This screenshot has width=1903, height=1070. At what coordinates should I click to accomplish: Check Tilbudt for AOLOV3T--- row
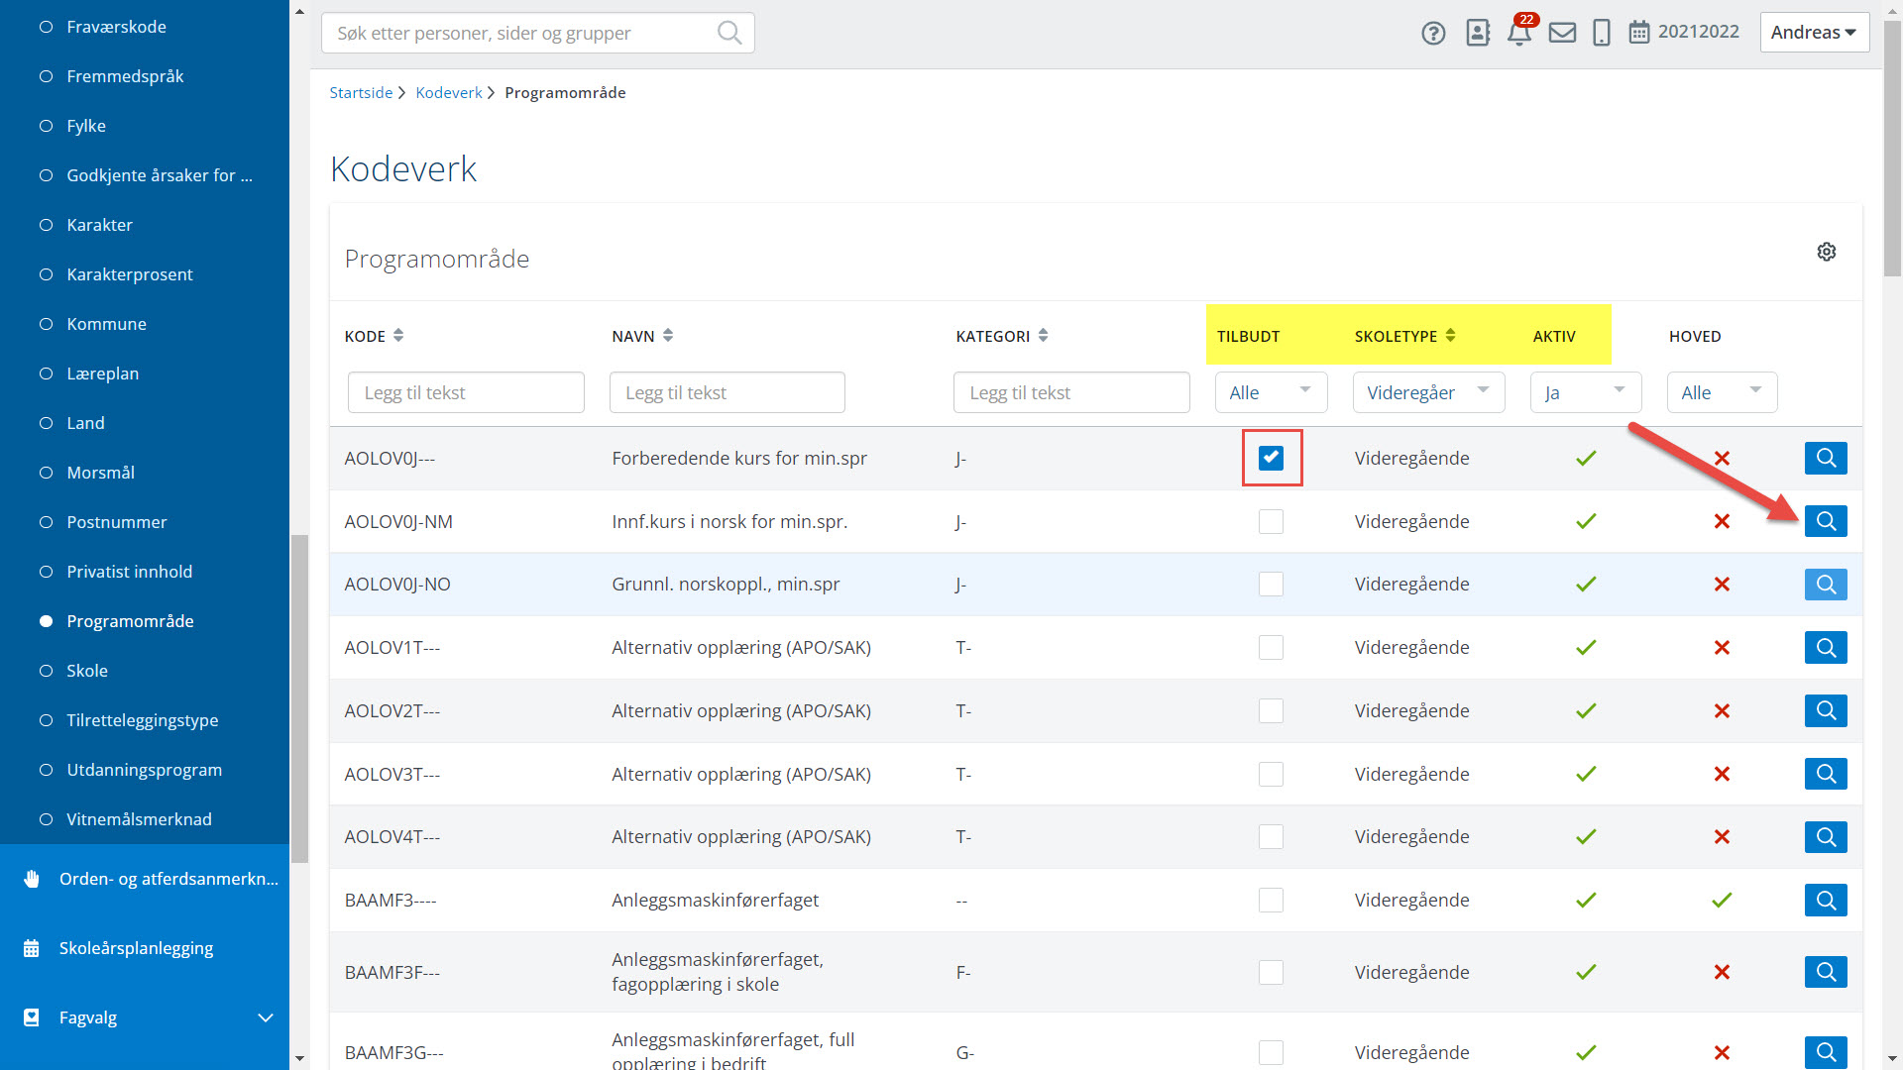point(1271,774)
